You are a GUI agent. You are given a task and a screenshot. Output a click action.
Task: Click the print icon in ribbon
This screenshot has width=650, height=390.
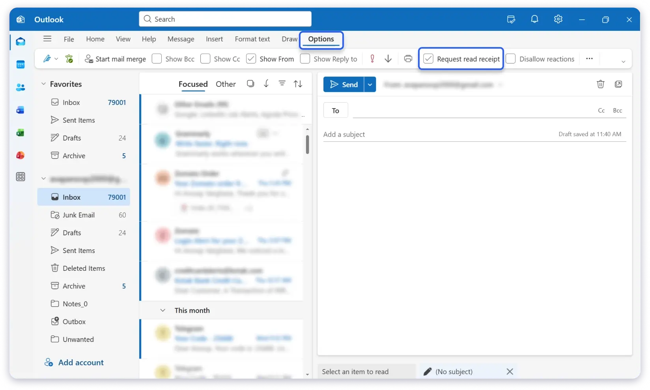(x=408, y=59)
